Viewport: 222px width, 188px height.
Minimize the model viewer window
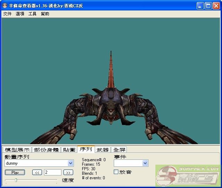(200, 6)
